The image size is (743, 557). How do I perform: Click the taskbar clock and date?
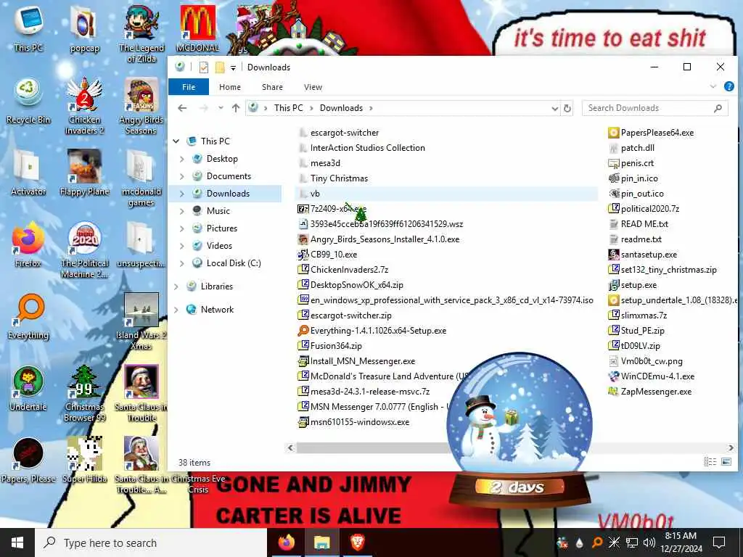[x=681, y=542]
